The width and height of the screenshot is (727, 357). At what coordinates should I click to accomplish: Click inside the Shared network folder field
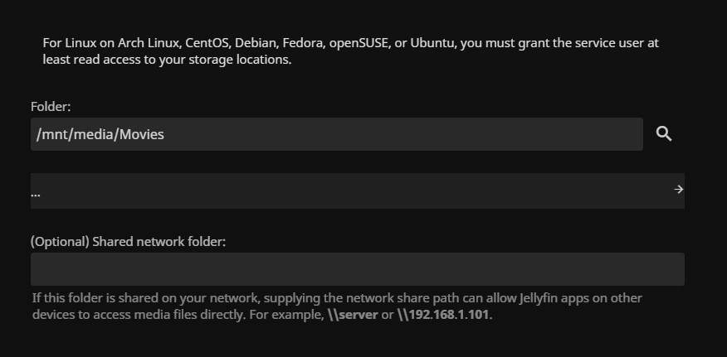pyautogui.click(x=358, y=269)
